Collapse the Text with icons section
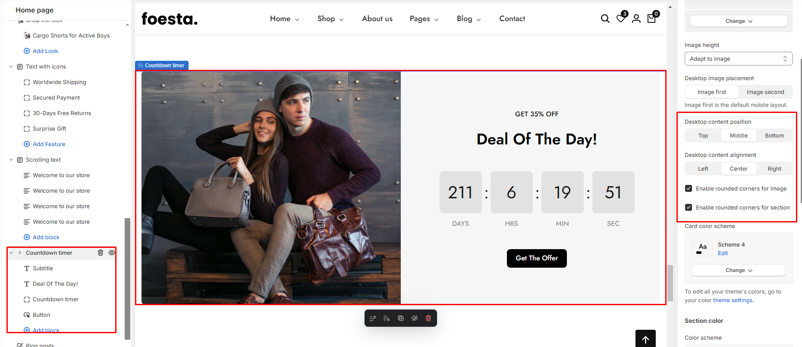This screenshot has height=347, width=802. pyautogui.click(x=11, y=67)
